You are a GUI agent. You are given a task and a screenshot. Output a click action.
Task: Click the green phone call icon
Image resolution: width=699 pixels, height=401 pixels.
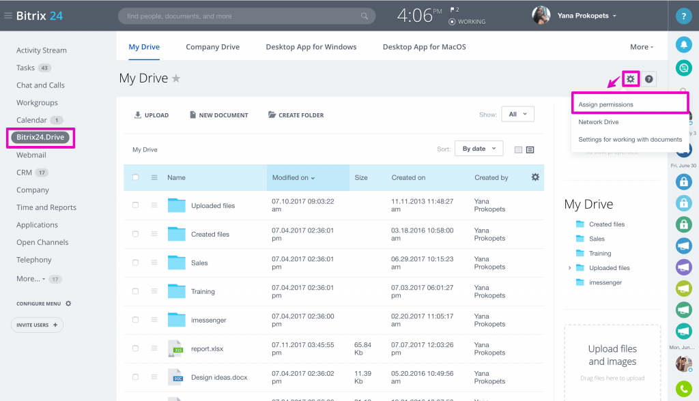pos(683,389)
